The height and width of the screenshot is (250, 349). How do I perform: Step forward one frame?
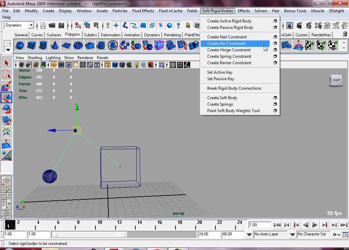(x=334, y=225)
